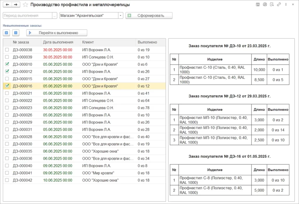Focus the Период выполнения field
Image resolution: width=299 pixels, height=204 pixels.
point(27,16)
